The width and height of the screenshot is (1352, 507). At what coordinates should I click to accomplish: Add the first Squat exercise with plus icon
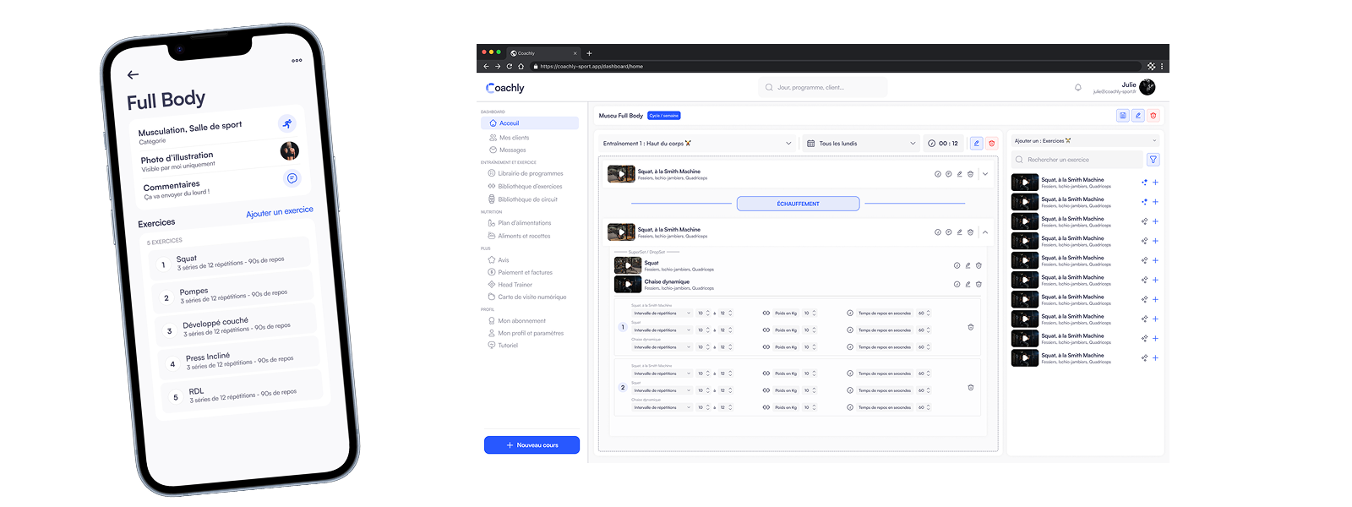click(x=1155, y=183)
